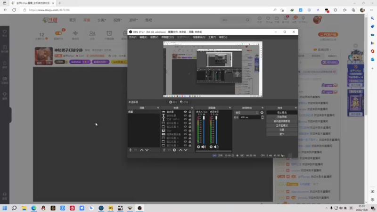Image resolution: width=377 pixels, height=212 pixels.
Task: Open the 文件(F) menu in OBS
Action: (132, 37)
